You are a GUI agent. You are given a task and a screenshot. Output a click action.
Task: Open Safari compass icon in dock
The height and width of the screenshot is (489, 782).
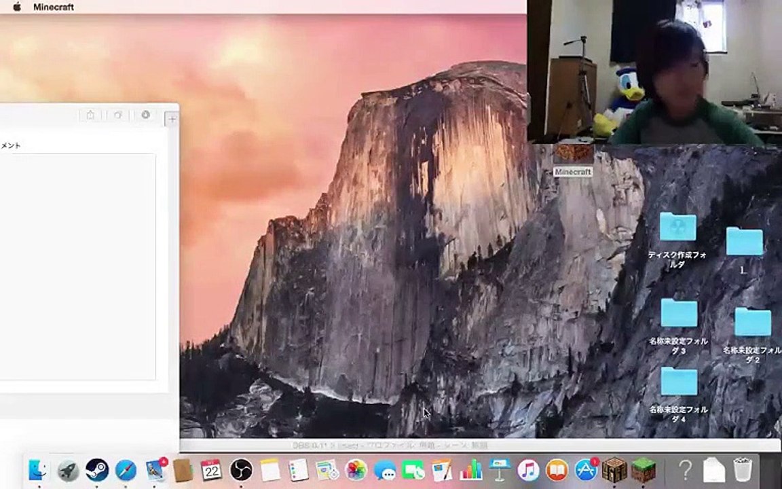tap(126, 470)
